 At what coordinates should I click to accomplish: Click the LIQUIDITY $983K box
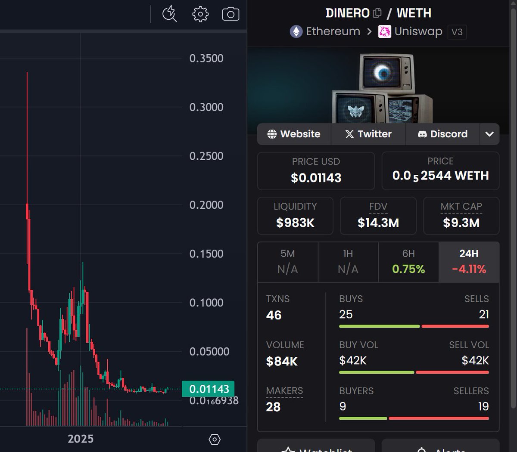(295, 216)
